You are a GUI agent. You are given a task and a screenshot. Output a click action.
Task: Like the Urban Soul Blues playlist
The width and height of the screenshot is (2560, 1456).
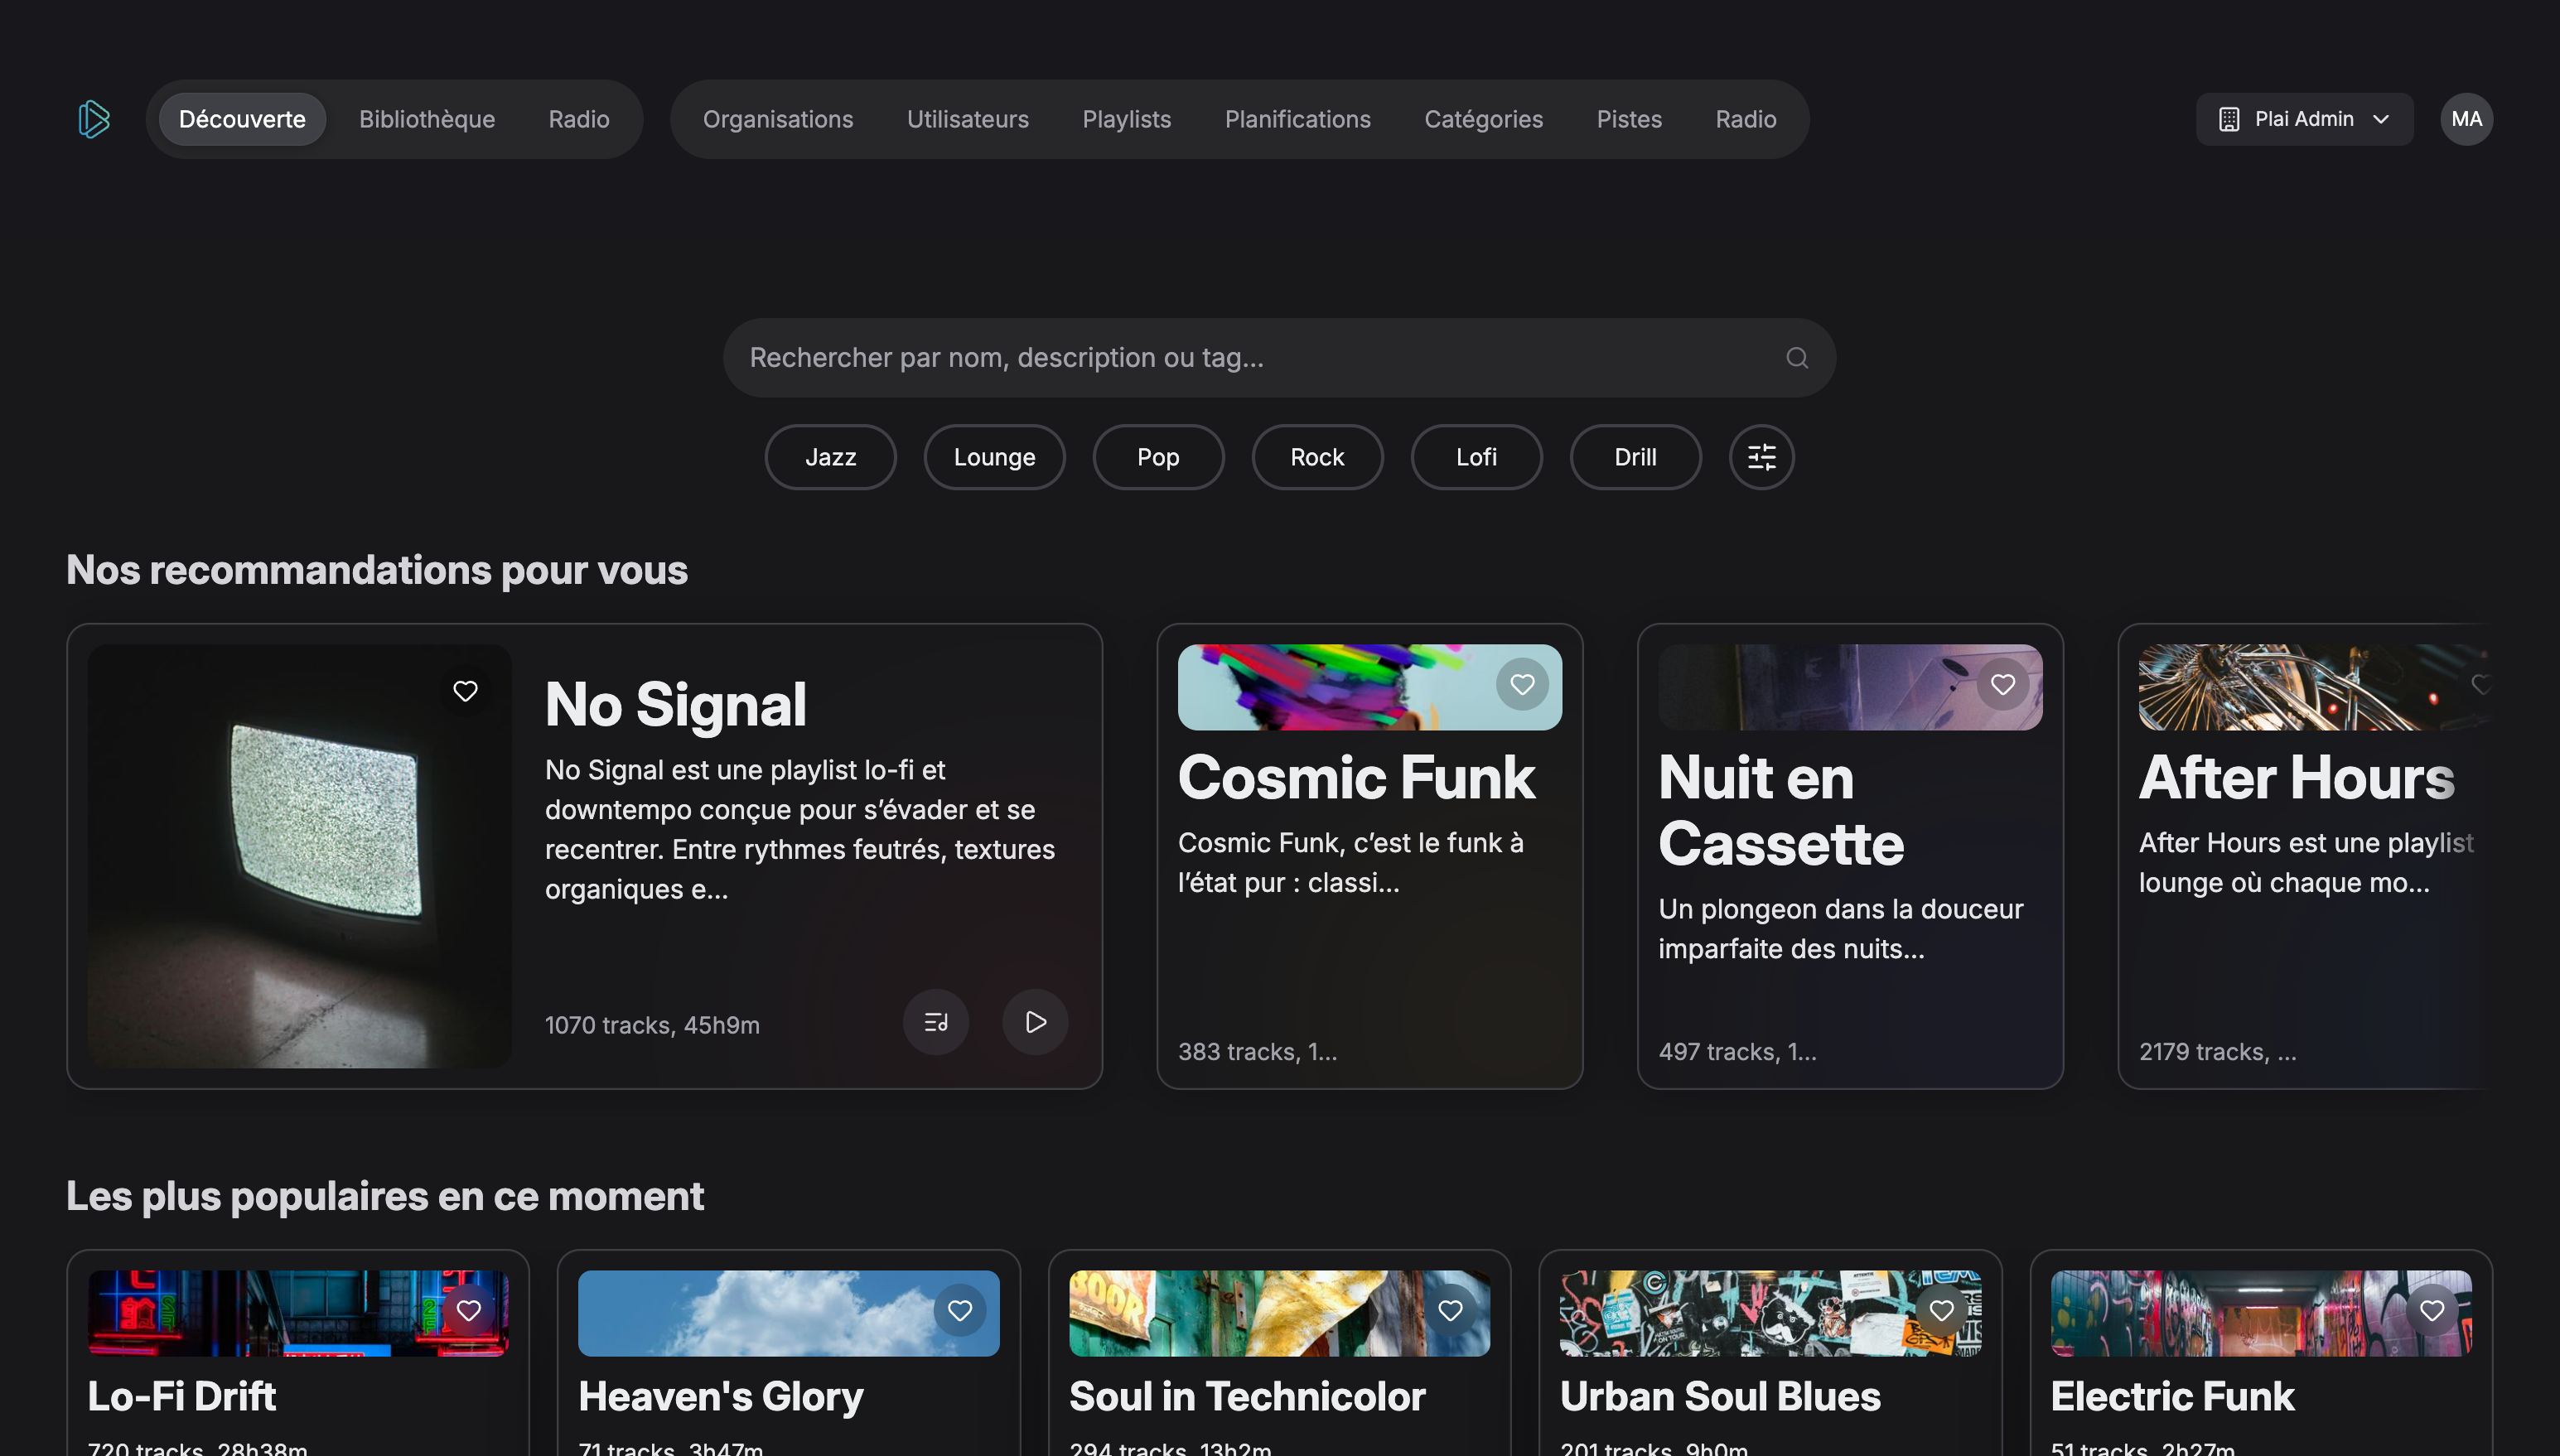[x=1941, y=1310]
